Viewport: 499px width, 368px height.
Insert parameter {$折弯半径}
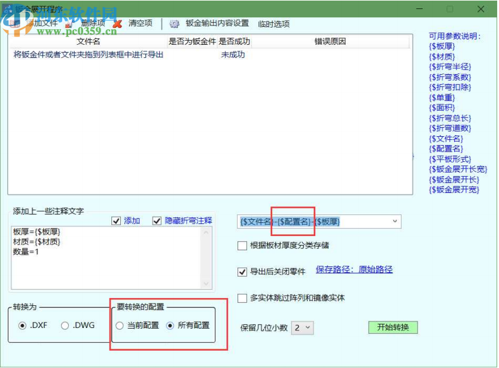(x=450, y=67)
